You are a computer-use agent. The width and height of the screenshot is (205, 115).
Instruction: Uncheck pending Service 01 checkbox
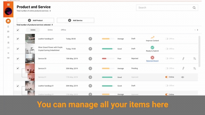click(18, 68)
